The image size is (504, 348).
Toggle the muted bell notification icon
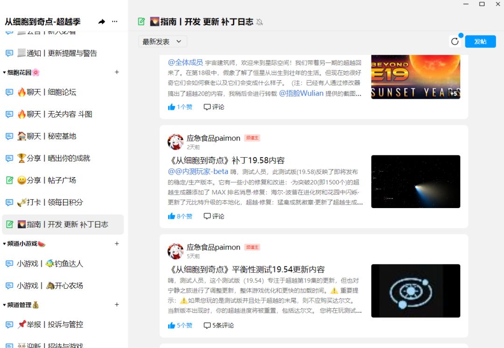coord(259,22)
